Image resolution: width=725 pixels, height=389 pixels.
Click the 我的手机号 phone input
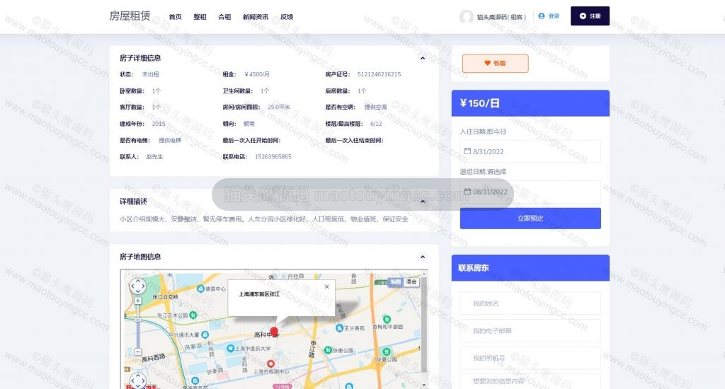530,358
